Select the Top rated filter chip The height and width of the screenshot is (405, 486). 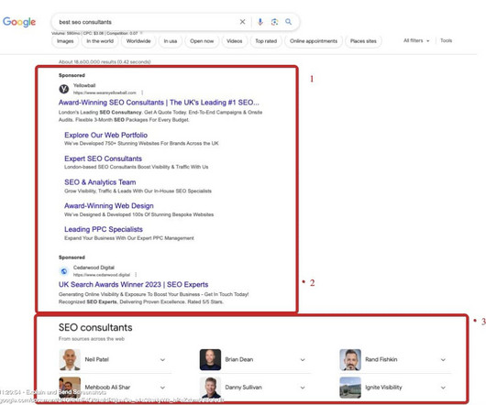click(266, 41)
